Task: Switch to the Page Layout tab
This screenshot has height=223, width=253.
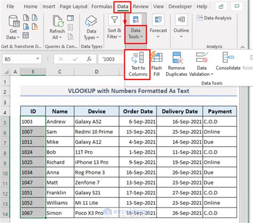Action: [74, 6]
